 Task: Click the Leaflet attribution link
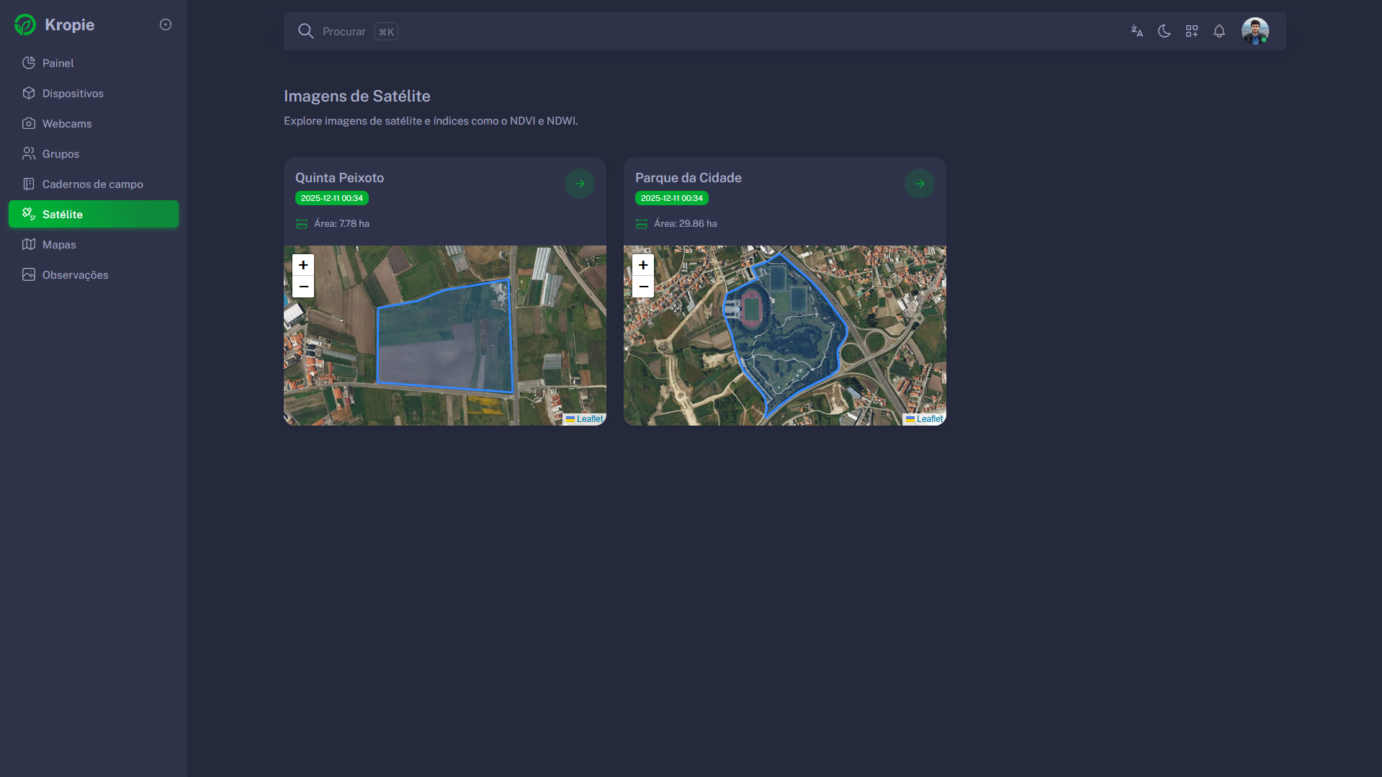(589, 418)
